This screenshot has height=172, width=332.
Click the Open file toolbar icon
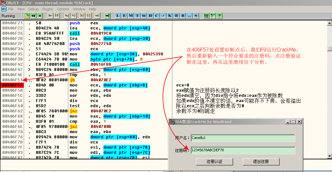pyautogui.click(x=27, y=16)
